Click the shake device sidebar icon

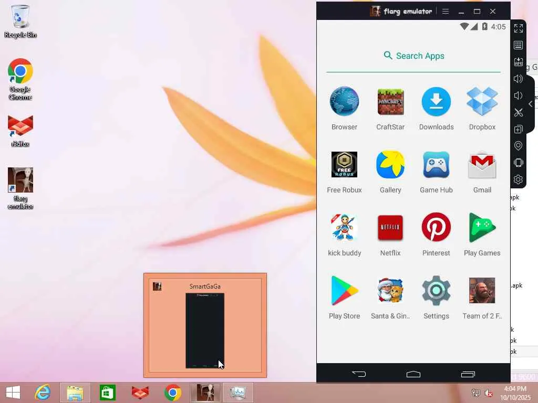tap(519, 163)
